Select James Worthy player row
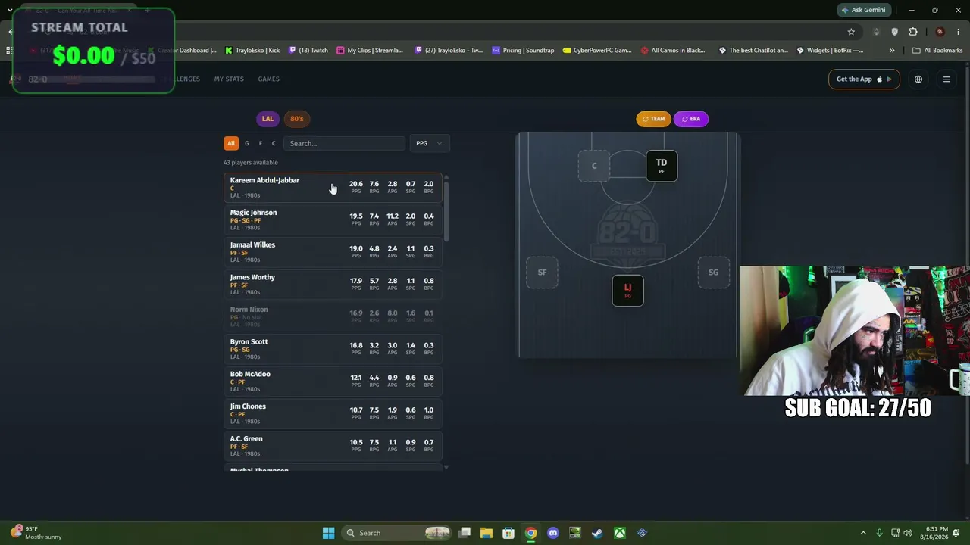Image resolution: width=970 pixels, height=545 pixels. pyautogui.click(x=333, y=285)
